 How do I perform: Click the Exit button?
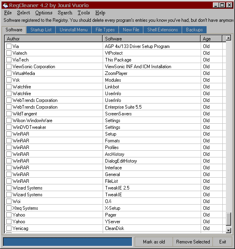pos(222,242)
